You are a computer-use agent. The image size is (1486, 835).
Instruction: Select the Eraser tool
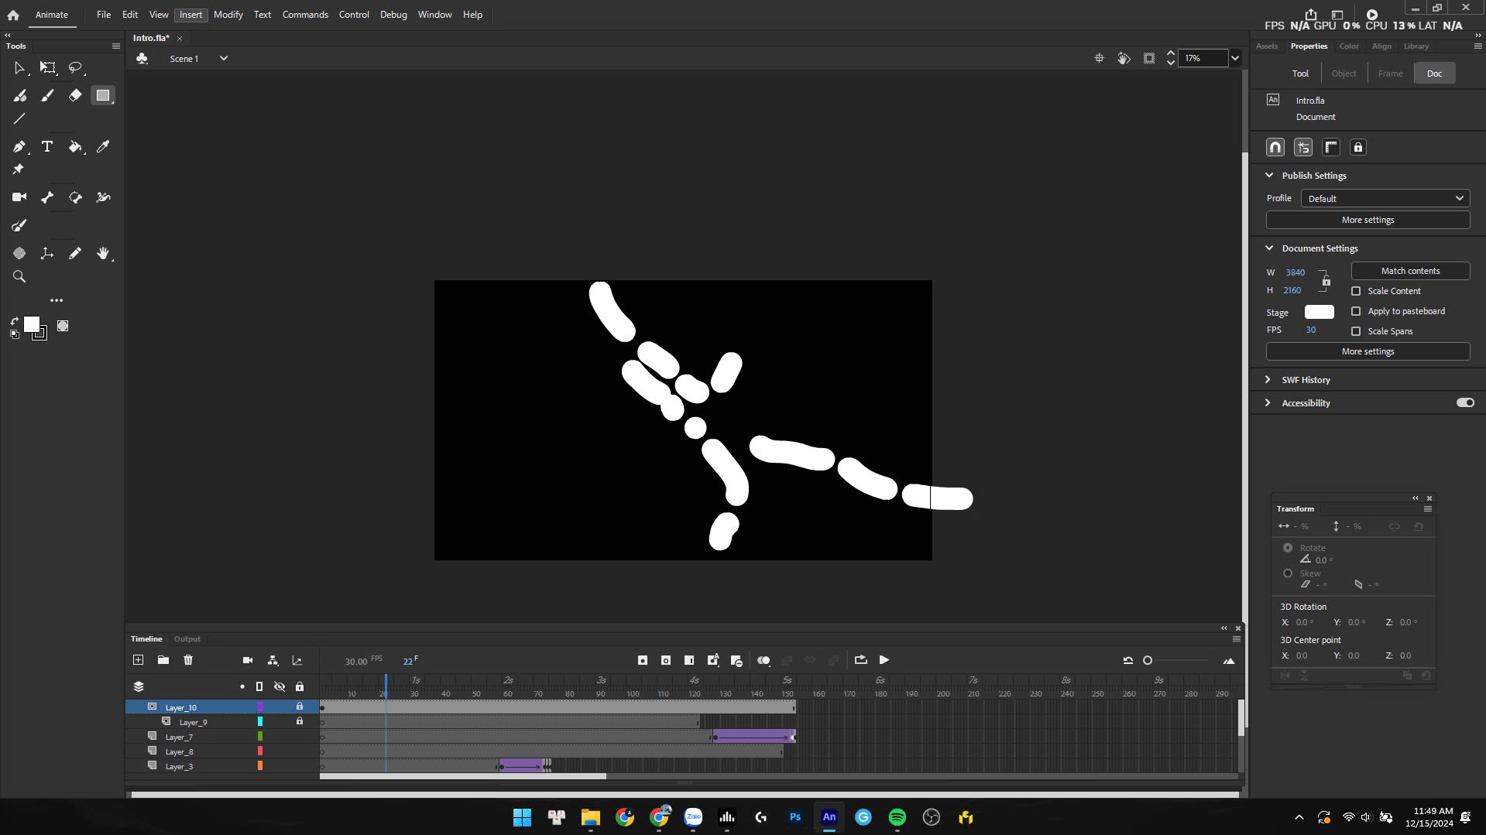[x=75, y=95]
